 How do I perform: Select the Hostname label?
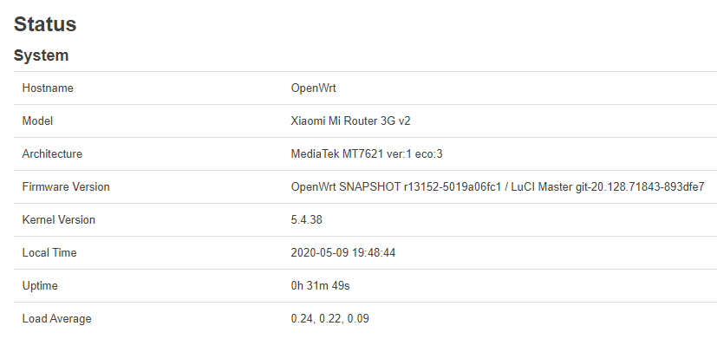click(48, 88)
